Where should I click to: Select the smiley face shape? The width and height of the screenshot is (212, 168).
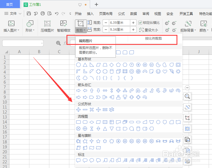pyautogui.click(x=158, y=71)
